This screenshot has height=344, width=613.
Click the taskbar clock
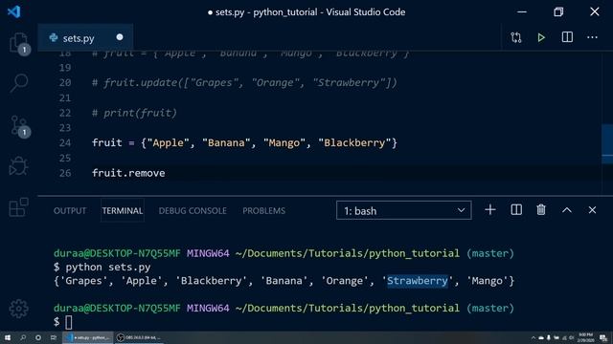[x=585, y=337]
